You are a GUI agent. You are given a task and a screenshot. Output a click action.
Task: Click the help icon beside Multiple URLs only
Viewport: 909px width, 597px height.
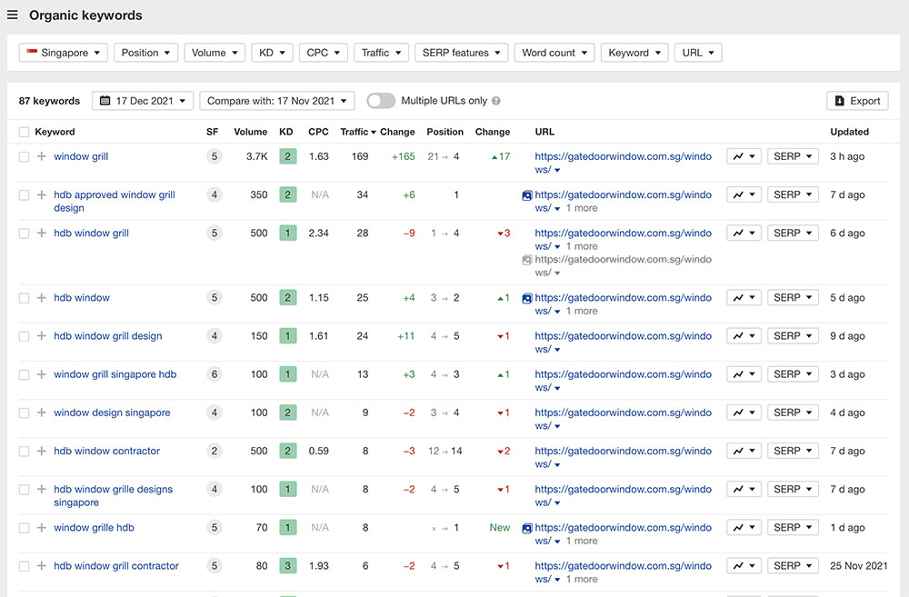pos(496,102)
